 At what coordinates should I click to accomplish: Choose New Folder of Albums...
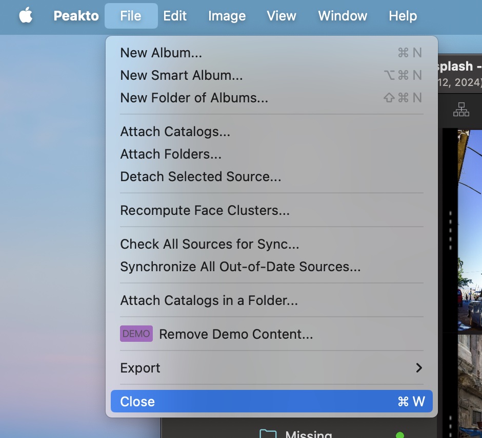[272, 98]
